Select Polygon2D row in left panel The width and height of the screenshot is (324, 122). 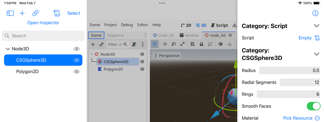43,71
